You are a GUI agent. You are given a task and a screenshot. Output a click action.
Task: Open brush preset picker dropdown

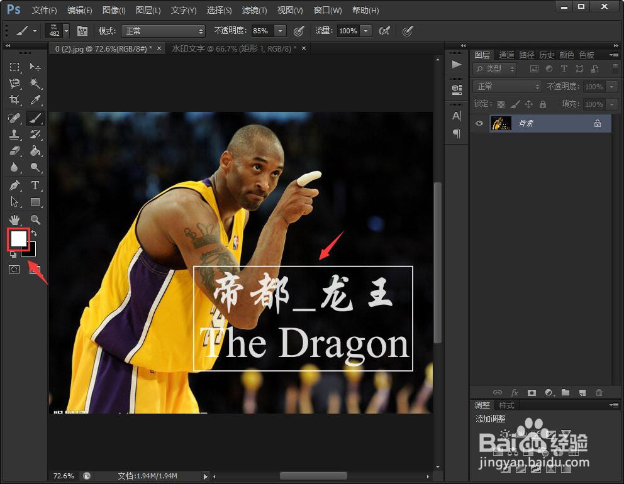pyautogui.click(x=67, y=31)
